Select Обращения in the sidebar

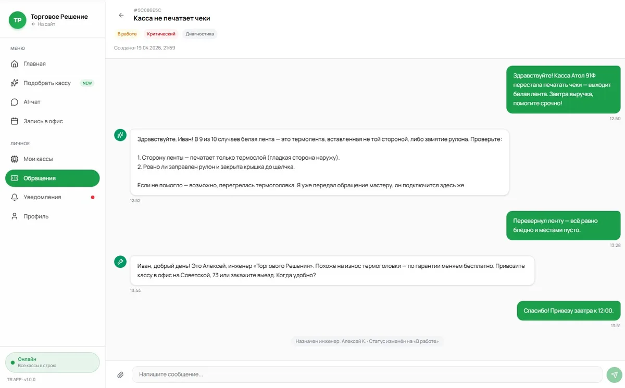(52, 178)
